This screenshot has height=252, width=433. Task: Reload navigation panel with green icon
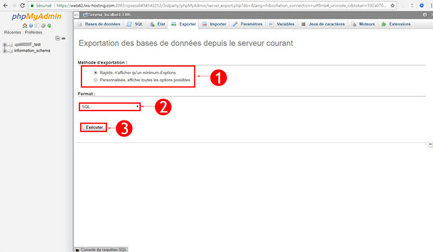[x=49, y=26]
